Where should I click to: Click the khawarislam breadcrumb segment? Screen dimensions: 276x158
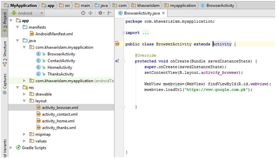tap(146, 5)
